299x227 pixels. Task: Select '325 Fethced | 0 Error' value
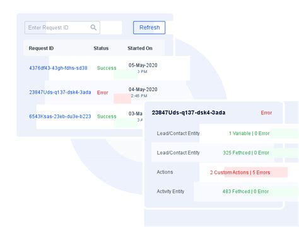[246, 153]
